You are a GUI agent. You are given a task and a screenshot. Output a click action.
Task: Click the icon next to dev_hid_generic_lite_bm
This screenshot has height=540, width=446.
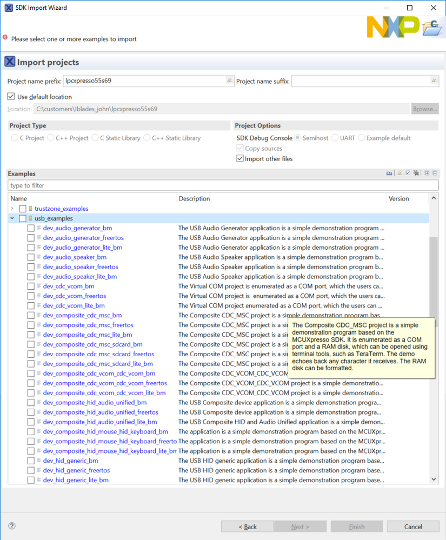coord(39,480)
